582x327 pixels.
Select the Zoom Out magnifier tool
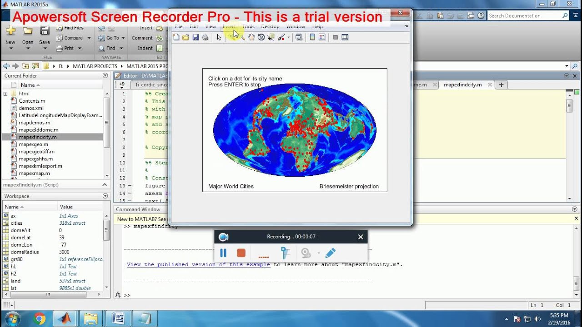tap(242, 37)
